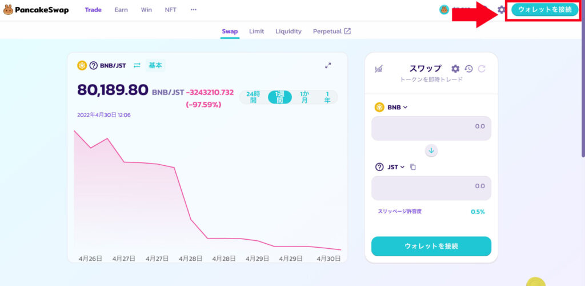Expand the price chart to fullscreen
Image resolution: width=585 pixels, height=286 pixels.
coord(328,65)
